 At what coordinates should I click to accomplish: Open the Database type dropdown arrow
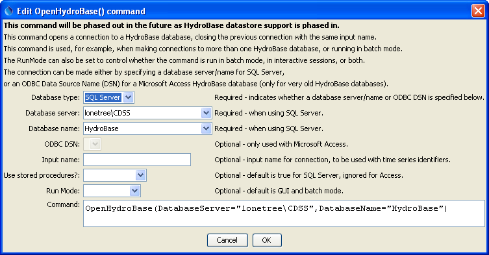click(129, 97)
